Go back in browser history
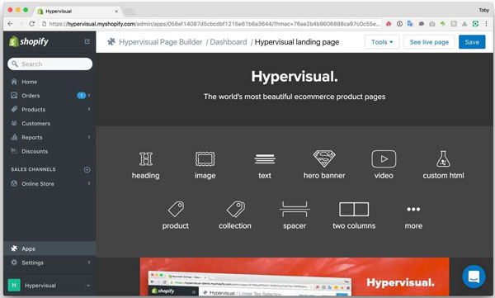Viewport: 495px width, 298px height. 11,24
